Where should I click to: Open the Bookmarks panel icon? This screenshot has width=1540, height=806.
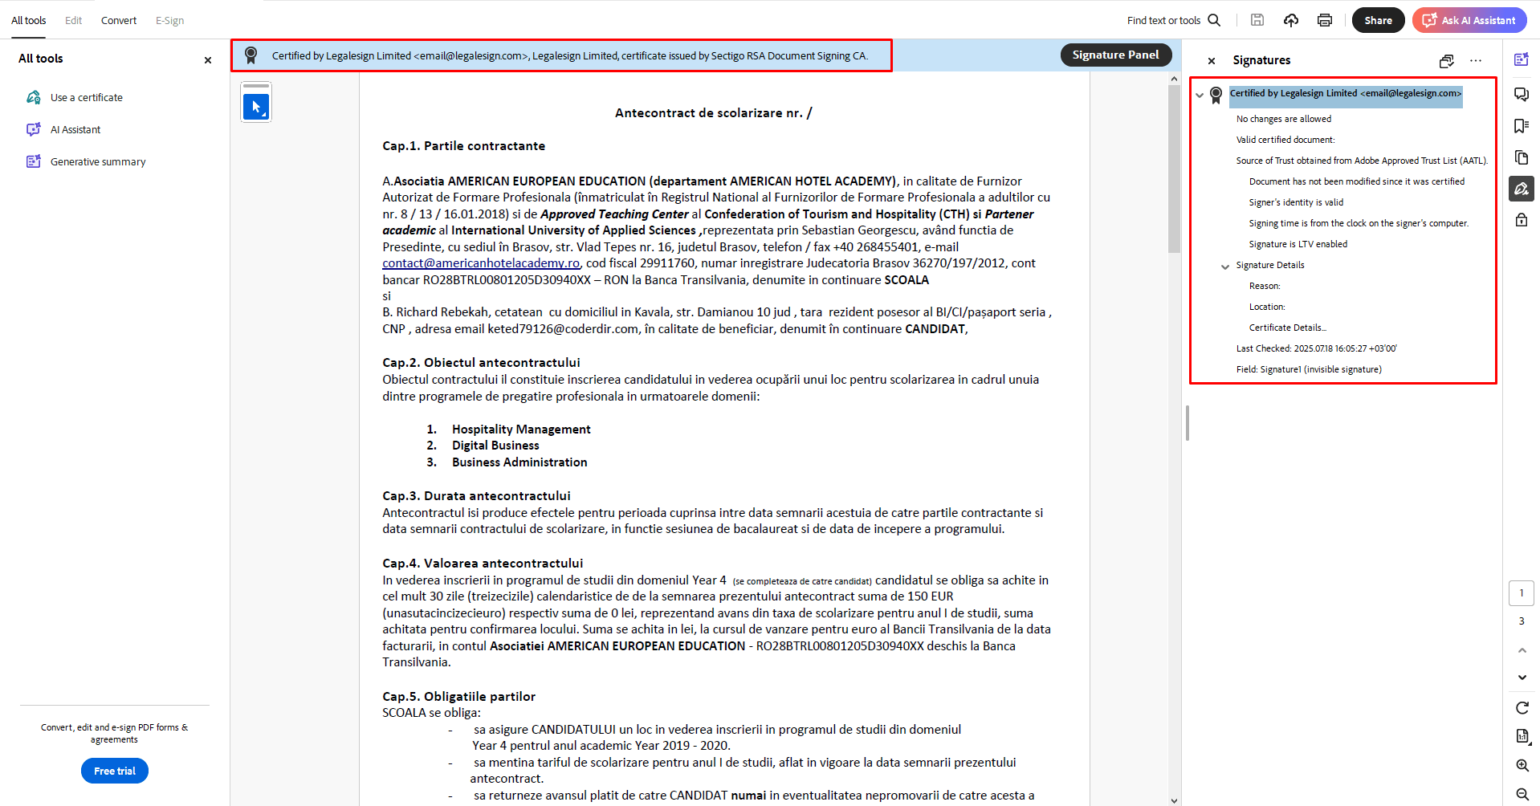pos(1521,126)
